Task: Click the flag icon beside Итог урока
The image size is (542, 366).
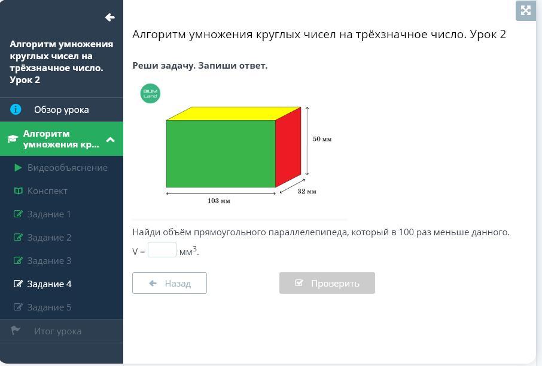Action: point(15,330)
